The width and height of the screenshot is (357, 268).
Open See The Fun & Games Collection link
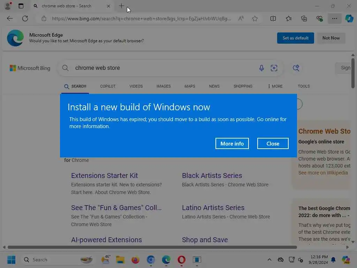pos(116,208)
